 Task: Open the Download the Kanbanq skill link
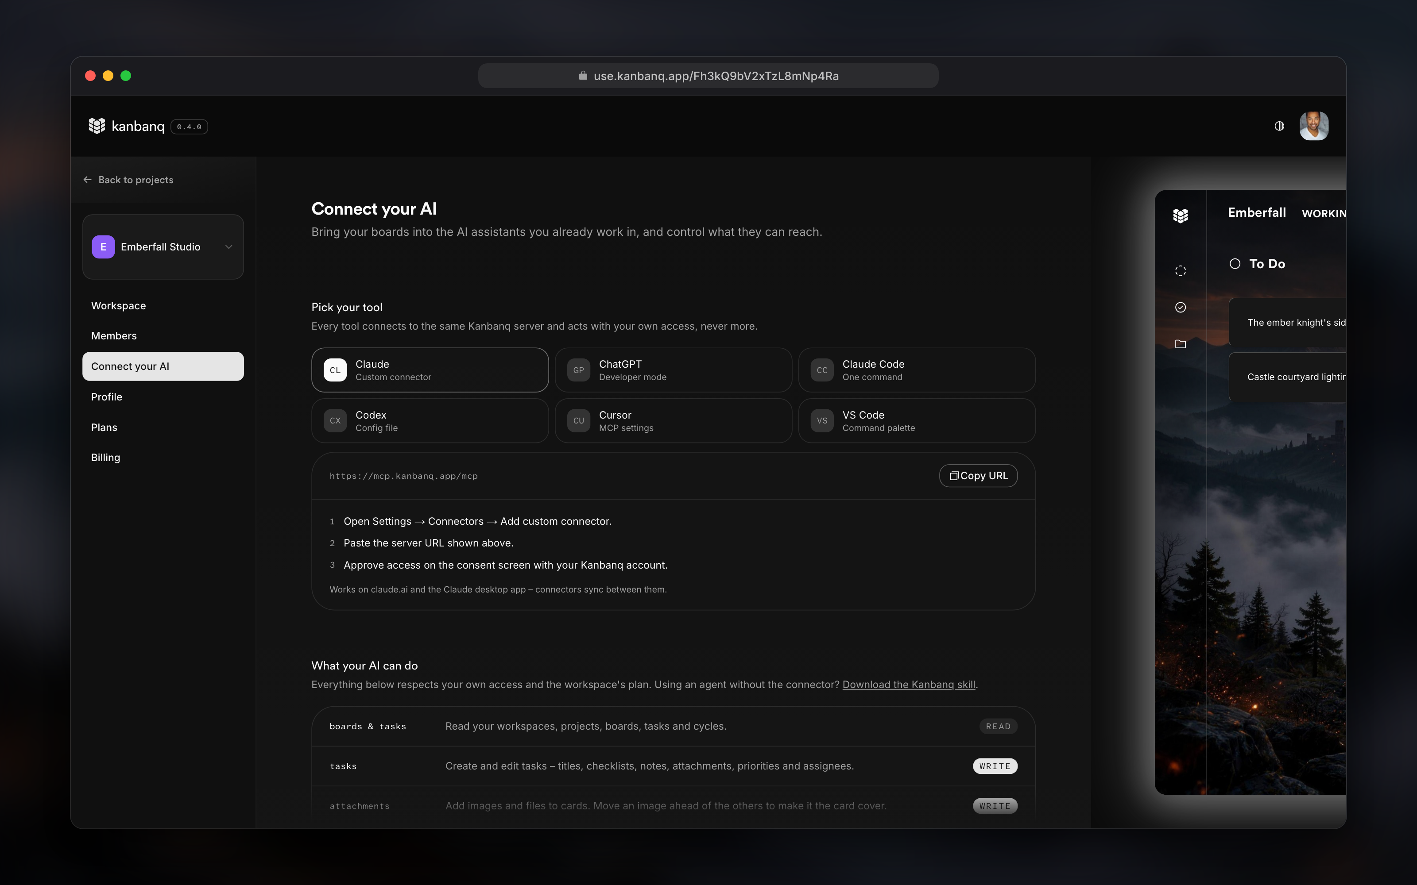tap(909, 684)
